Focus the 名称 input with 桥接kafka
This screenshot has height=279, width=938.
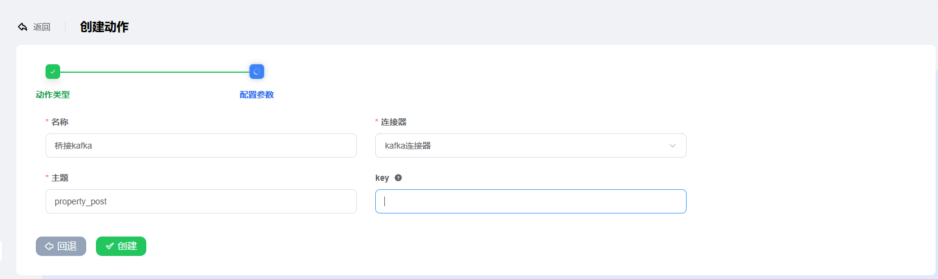click(201, 146)
